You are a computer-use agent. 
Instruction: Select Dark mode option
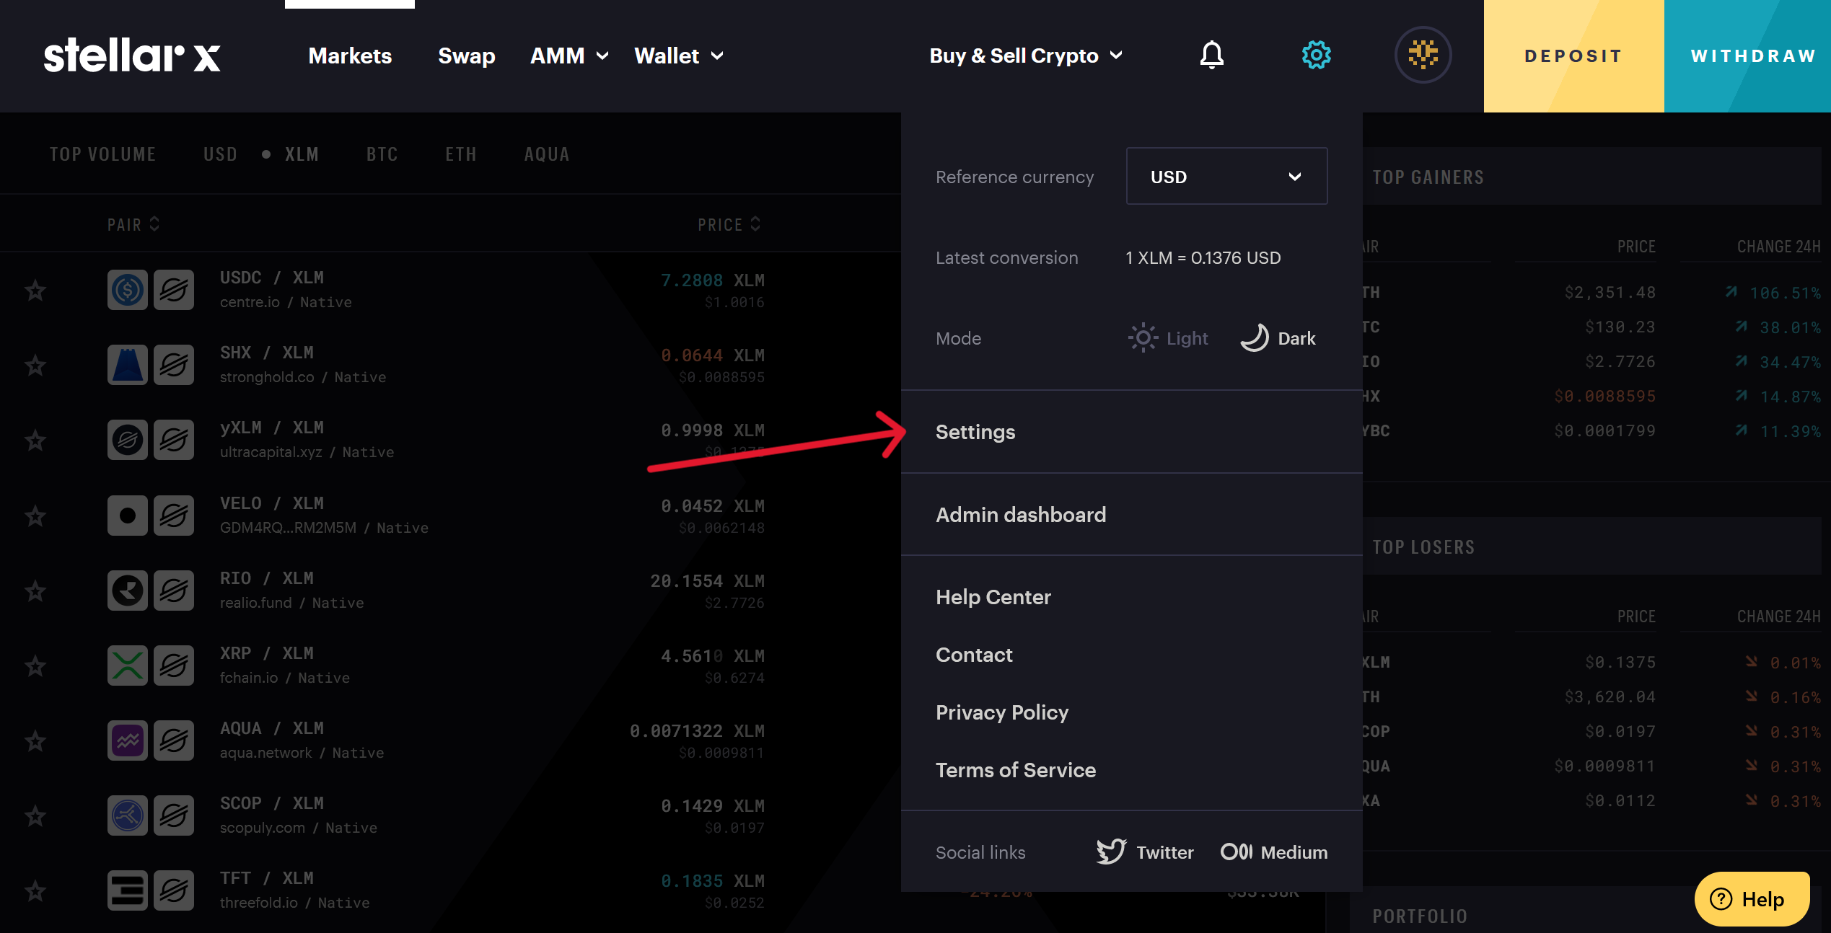click(1278, 338)
